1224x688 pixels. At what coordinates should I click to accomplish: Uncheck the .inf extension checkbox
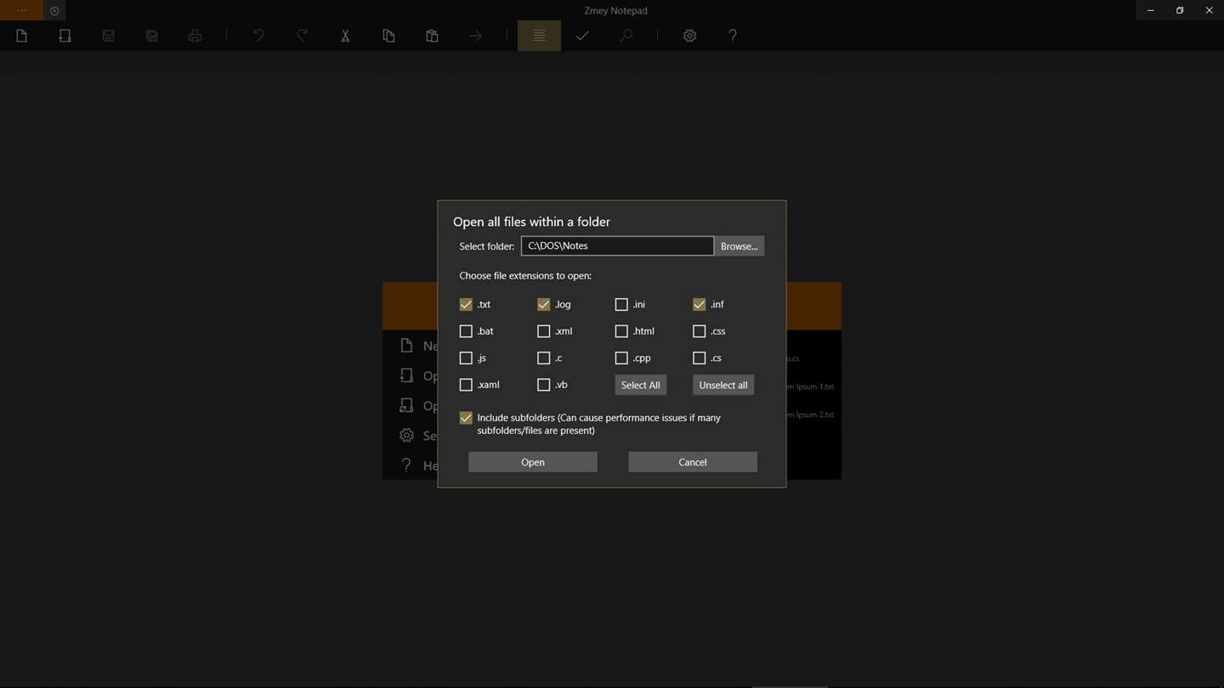(x=700, y=304)
